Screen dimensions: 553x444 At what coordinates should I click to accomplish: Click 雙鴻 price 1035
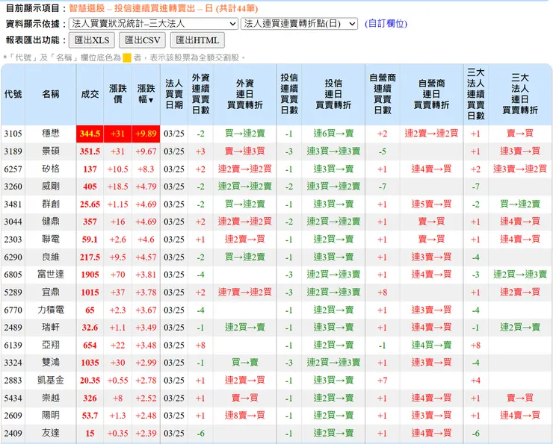(90, 363)
